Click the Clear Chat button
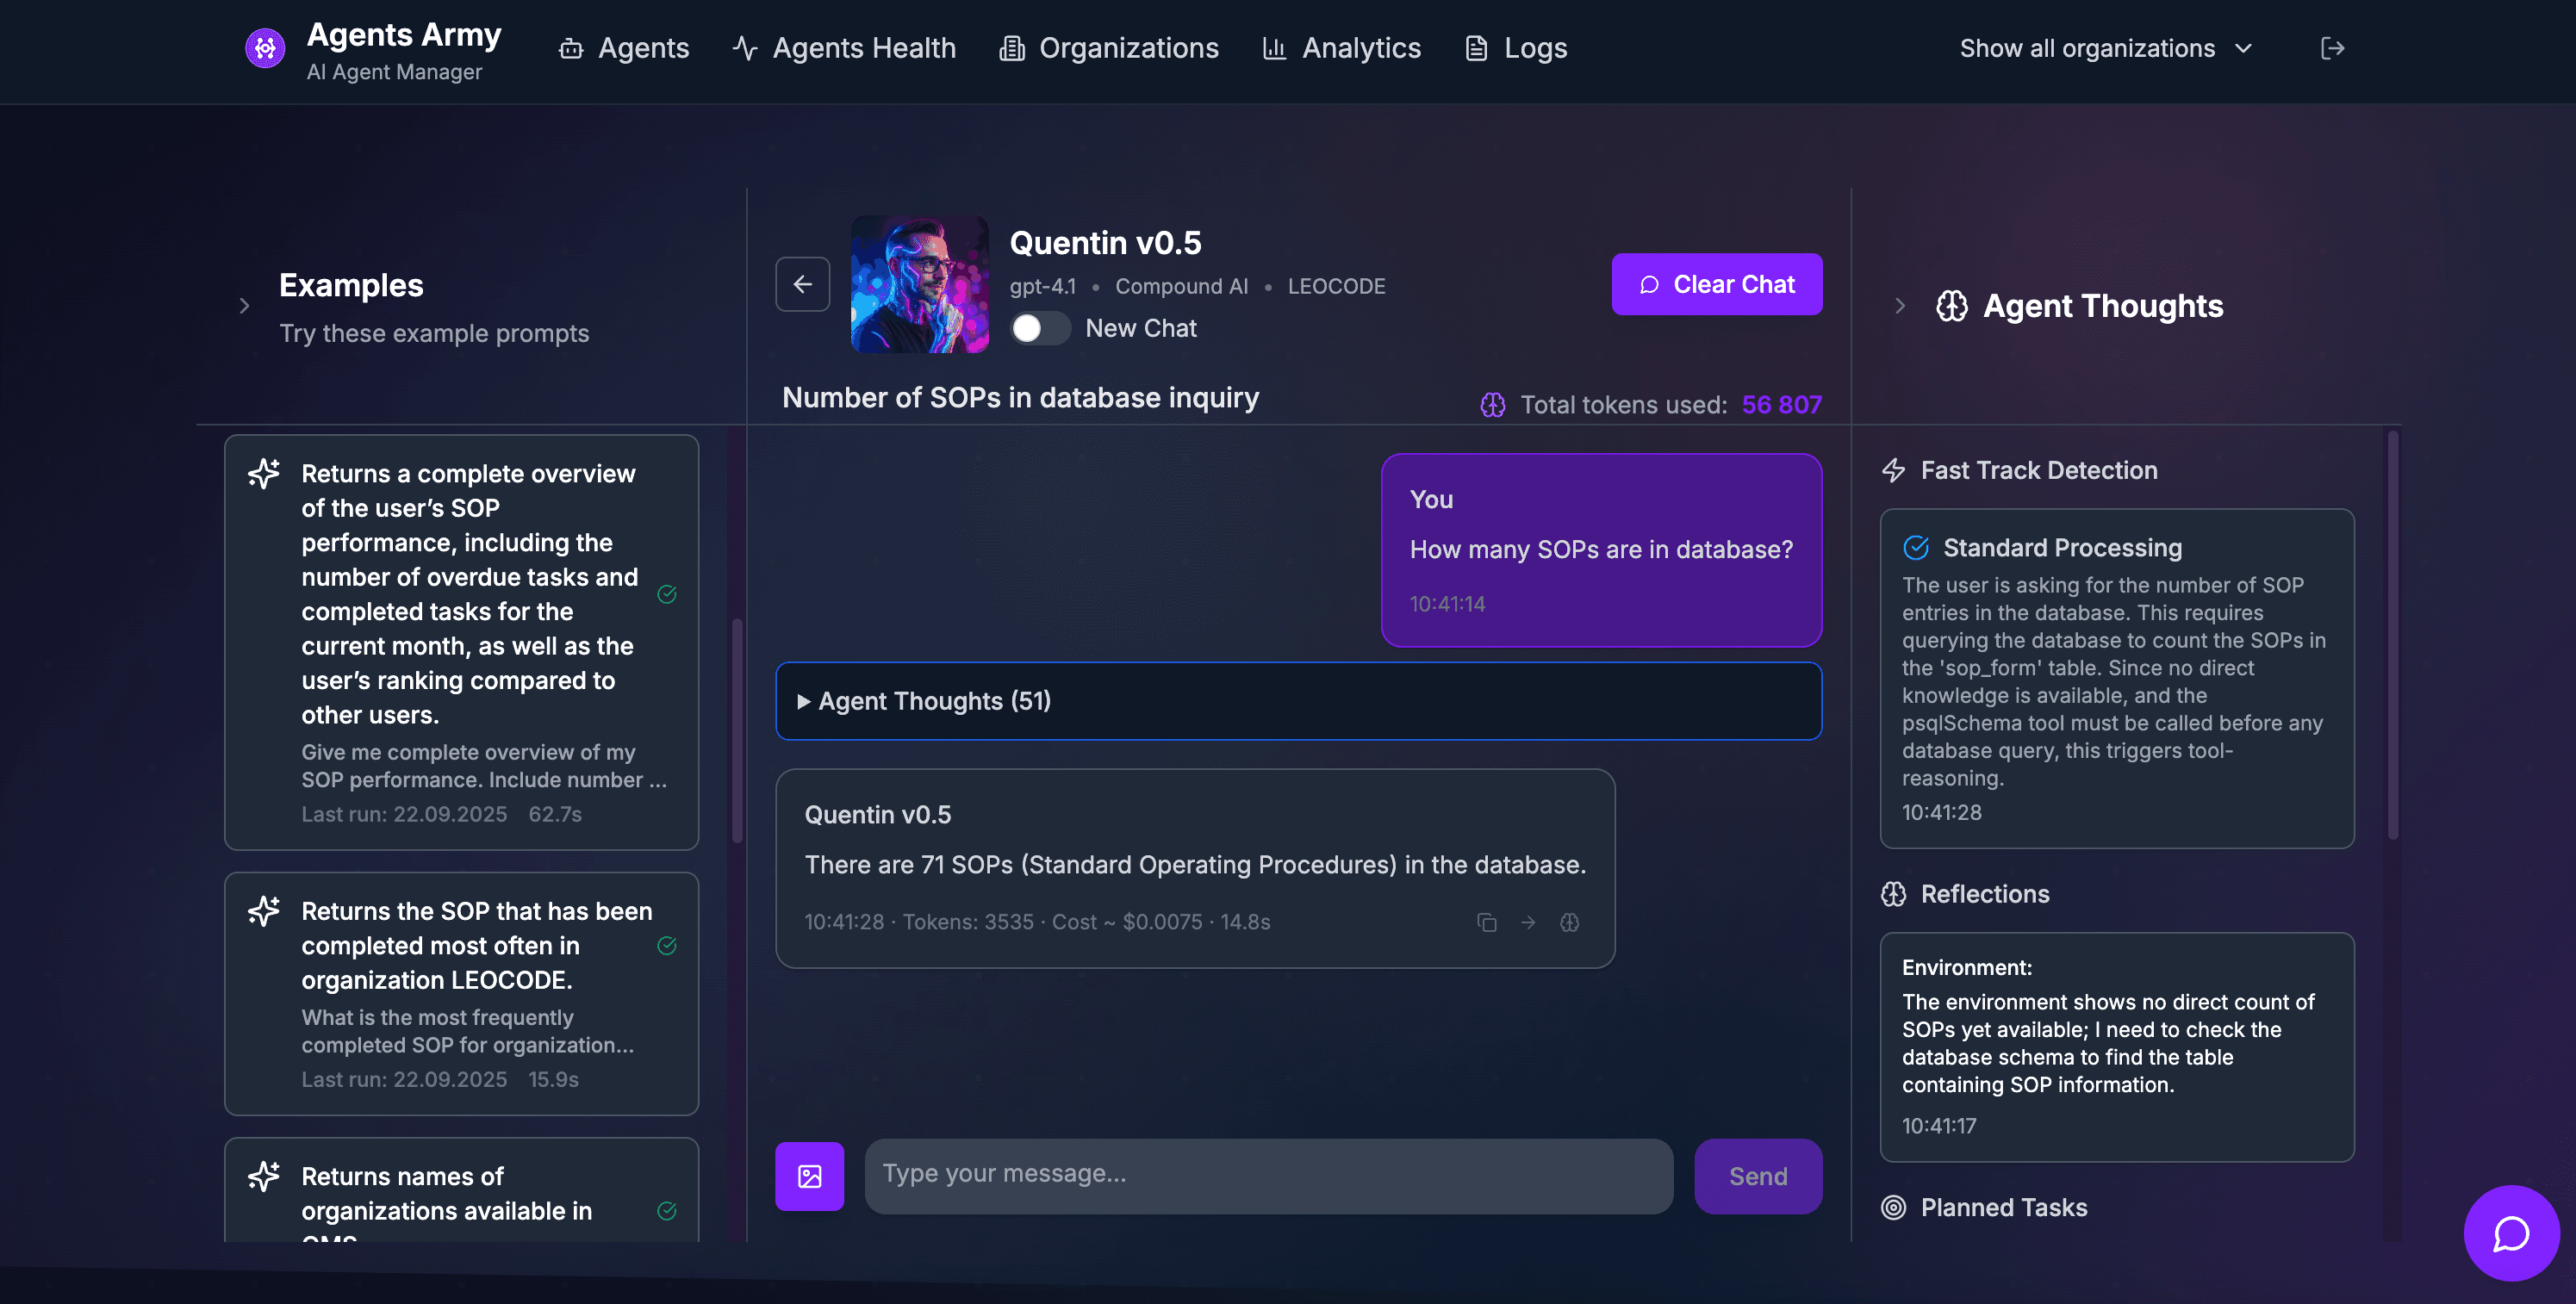Image resolution: width=2576 pixels, height=1304 pixels. click(1716, 284)
